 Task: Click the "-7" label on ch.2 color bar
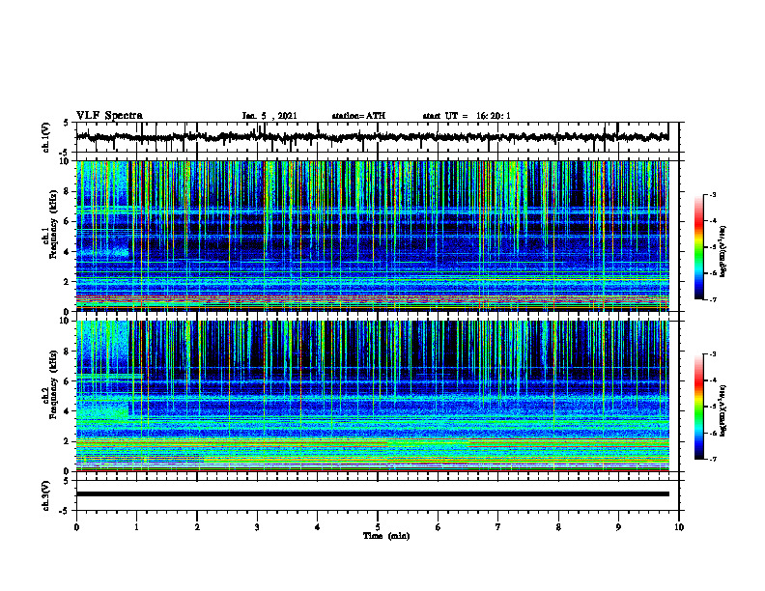[x=712, y=459]
